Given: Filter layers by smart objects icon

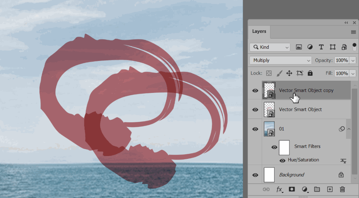Looking at the screenshot, I should pos(344,47).
